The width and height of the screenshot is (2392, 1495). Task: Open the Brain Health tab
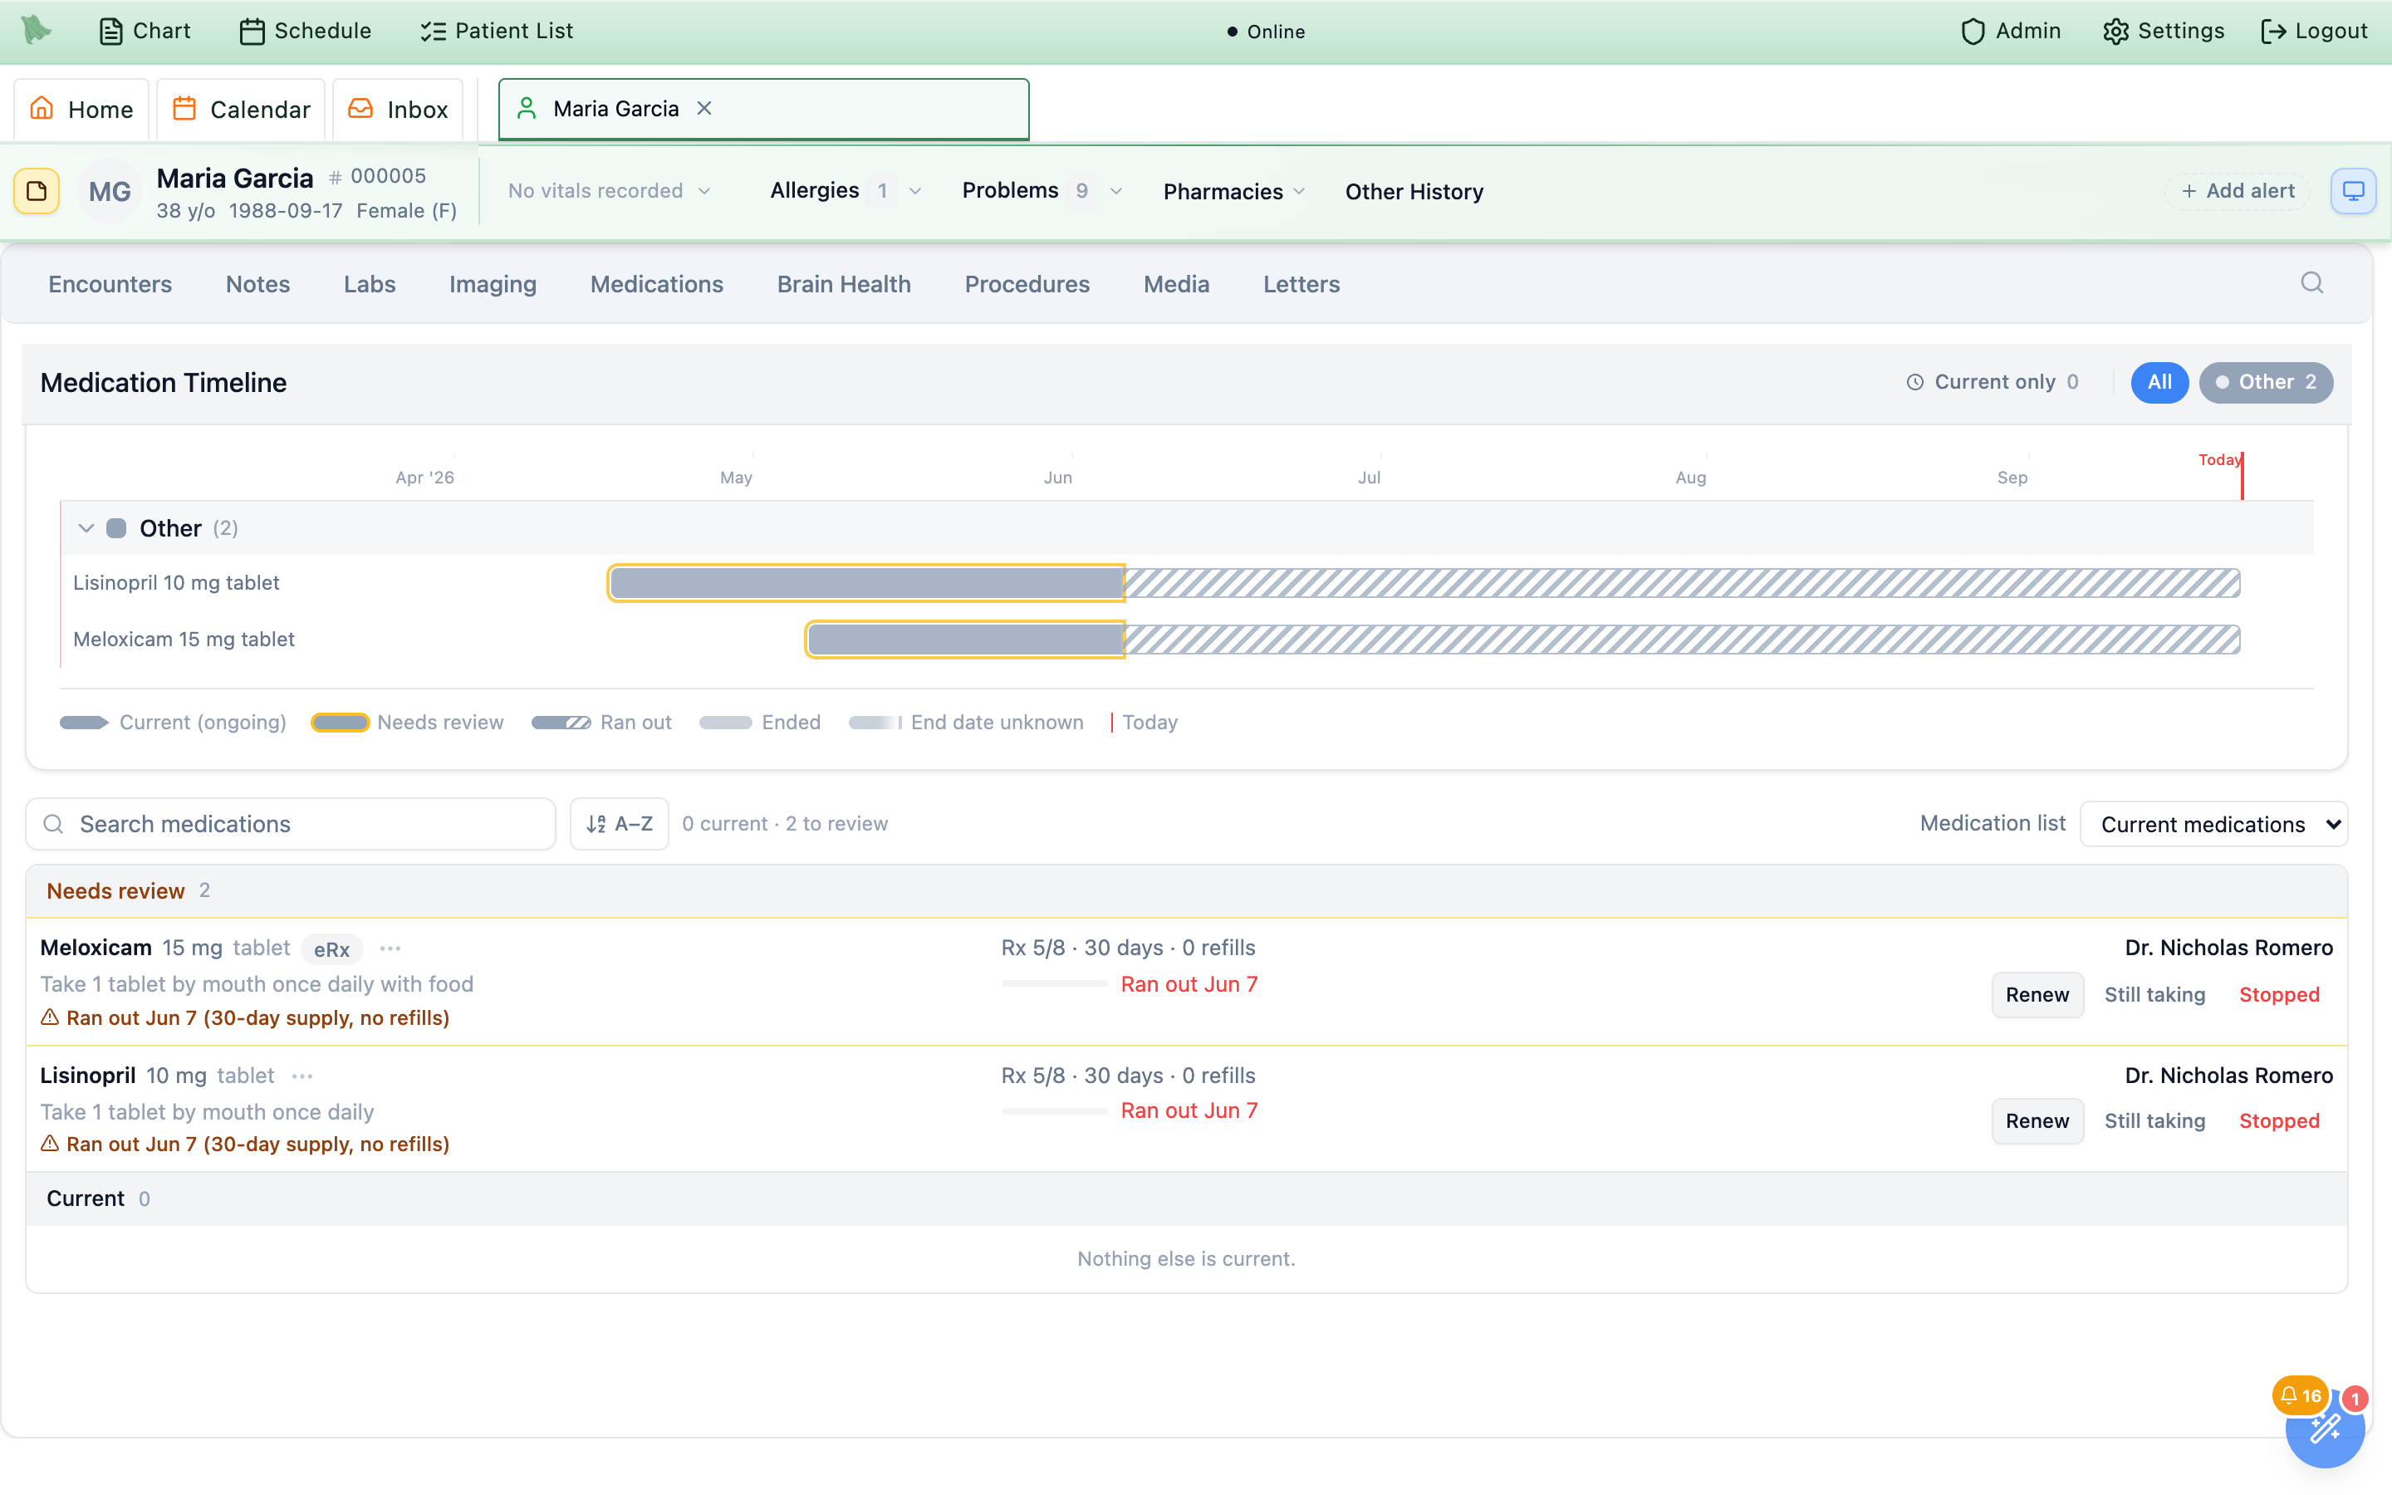click(x=843, y=284)
